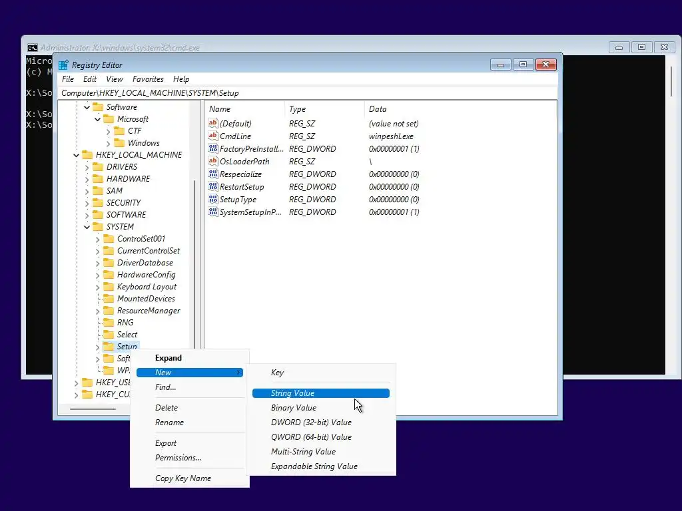This screenshot has height=511, width=682.
Task: Select the OsLoaderPath string value icon
Action: point(212,161)
